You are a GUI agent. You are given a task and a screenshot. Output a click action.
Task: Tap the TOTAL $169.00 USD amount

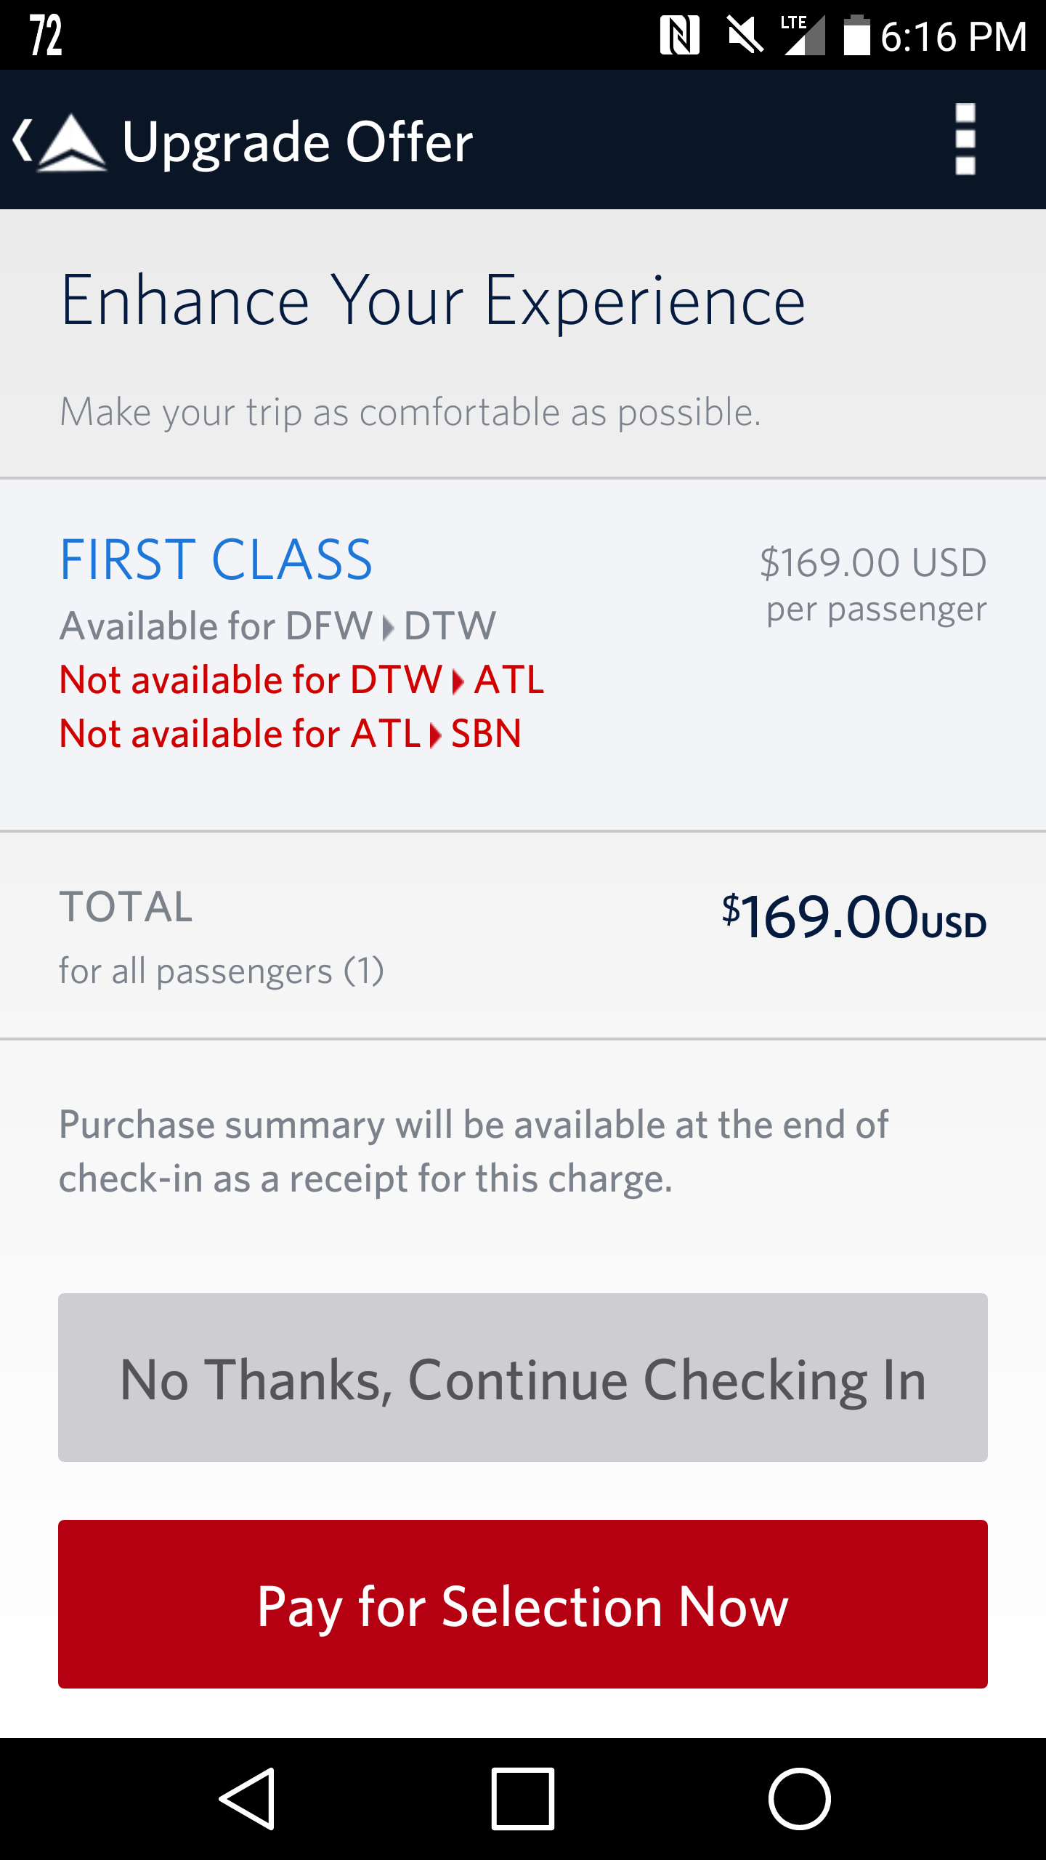[854, 917]
